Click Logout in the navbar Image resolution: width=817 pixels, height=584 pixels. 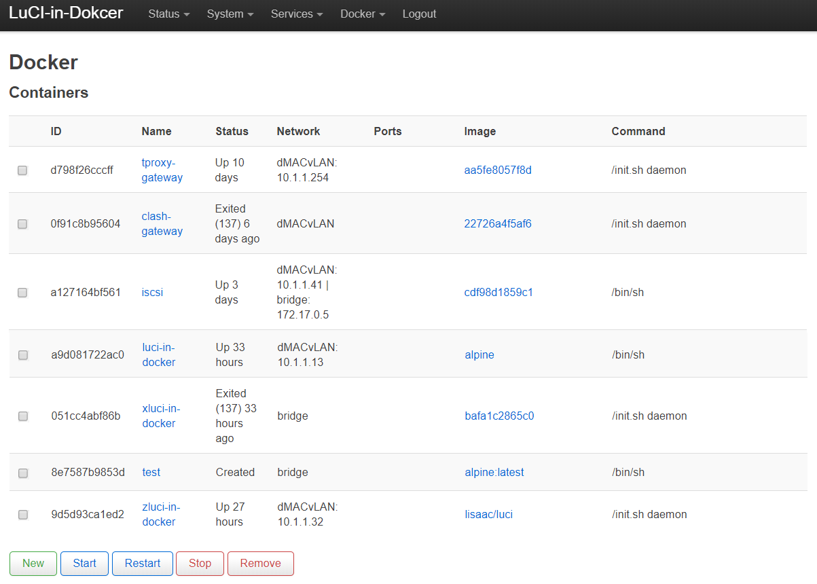tap(419, 14)
